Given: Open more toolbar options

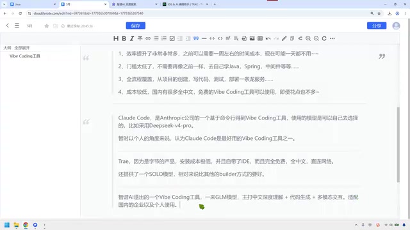Looking at the screenshot, I should [x=332, y=38].
